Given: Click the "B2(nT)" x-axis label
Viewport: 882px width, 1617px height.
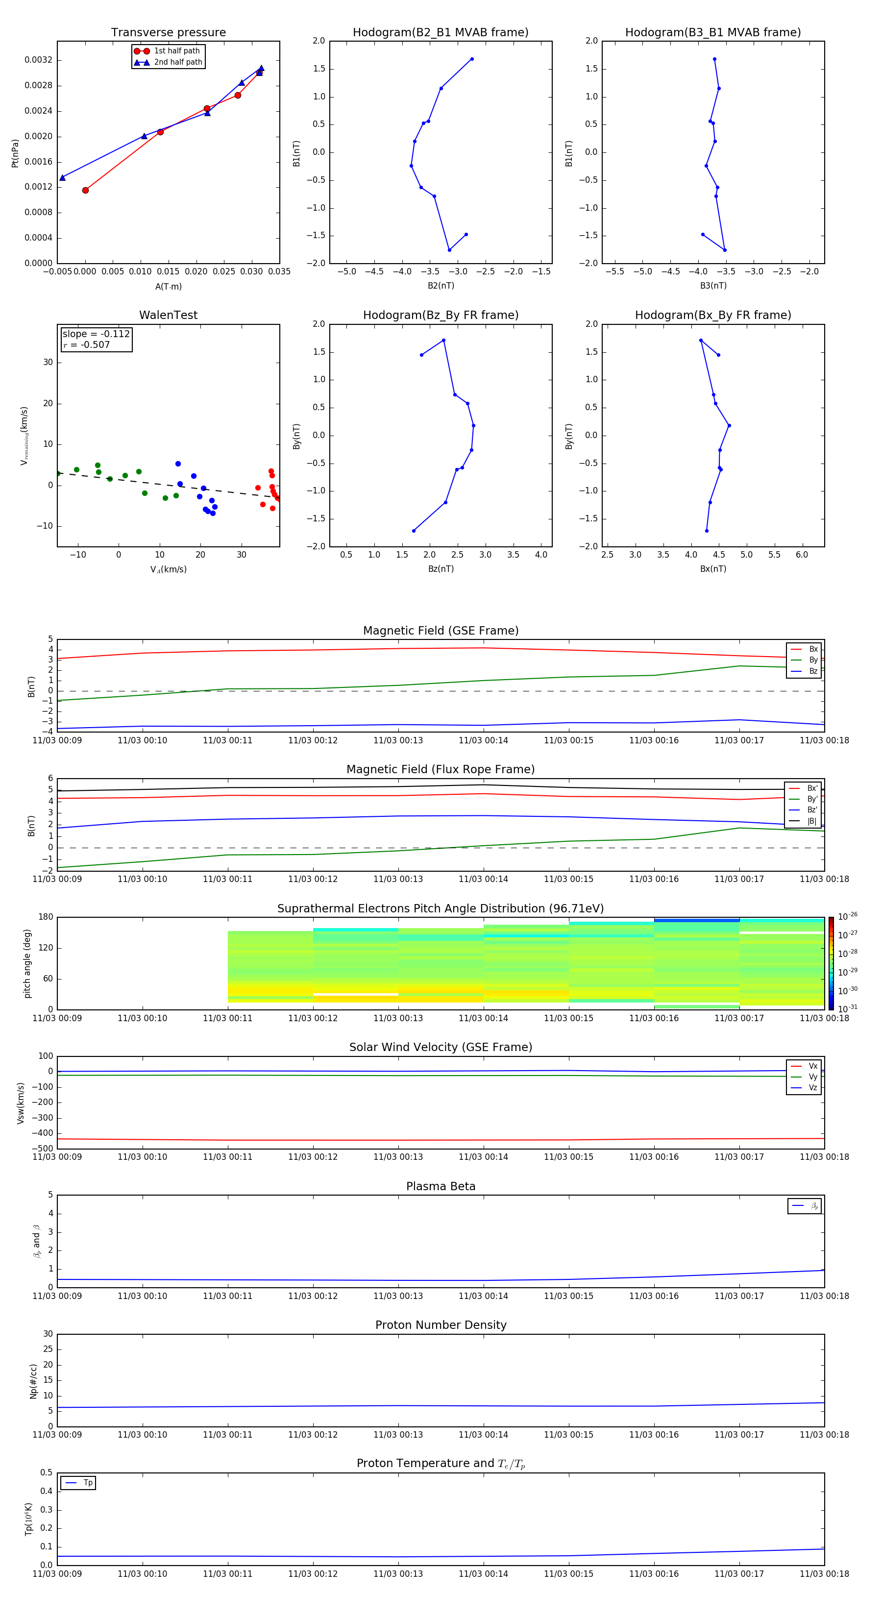Looking at the screenshot, I should click(x=441, y=286).
